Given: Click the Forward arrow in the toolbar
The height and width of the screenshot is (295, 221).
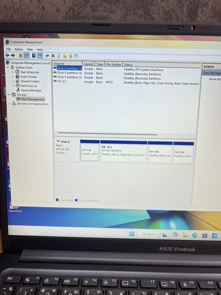Looking at the screenshot, I should pos(13,55).
